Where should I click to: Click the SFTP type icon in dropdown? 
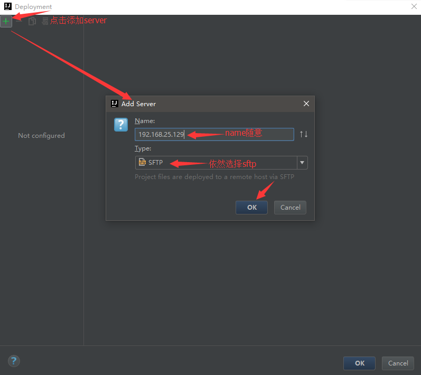(142, 162)
